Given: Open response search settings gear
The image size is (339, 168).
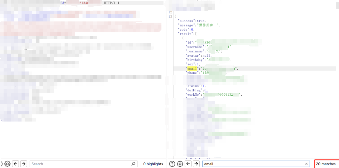Looking at the screenshot, I should click(180, 164).
